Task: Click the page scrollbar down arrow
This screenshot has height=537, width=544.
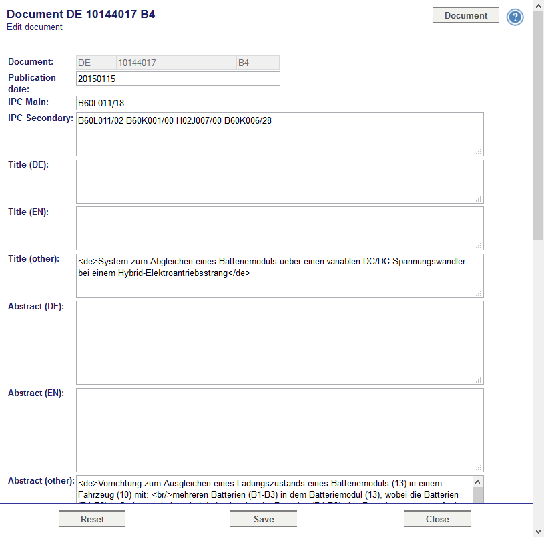Action: (539, 532)
